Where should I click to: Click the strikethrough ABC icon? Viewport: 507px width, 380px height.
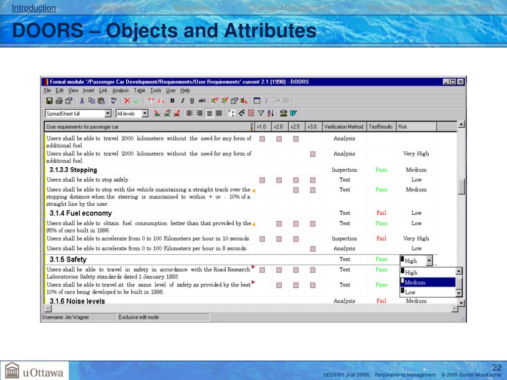(202, 101)
